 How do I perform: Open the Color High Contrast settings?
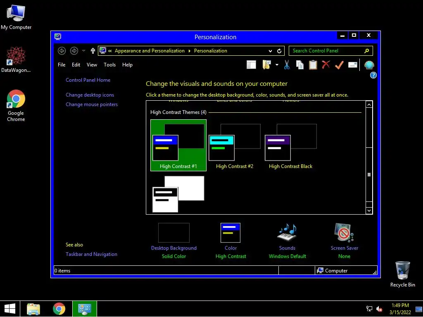tap(231, 241)
